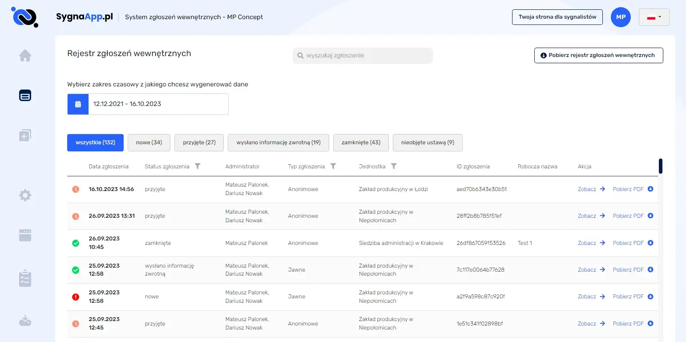
Task: Click the add new report sidebar icon
Action: coord(25,135)
